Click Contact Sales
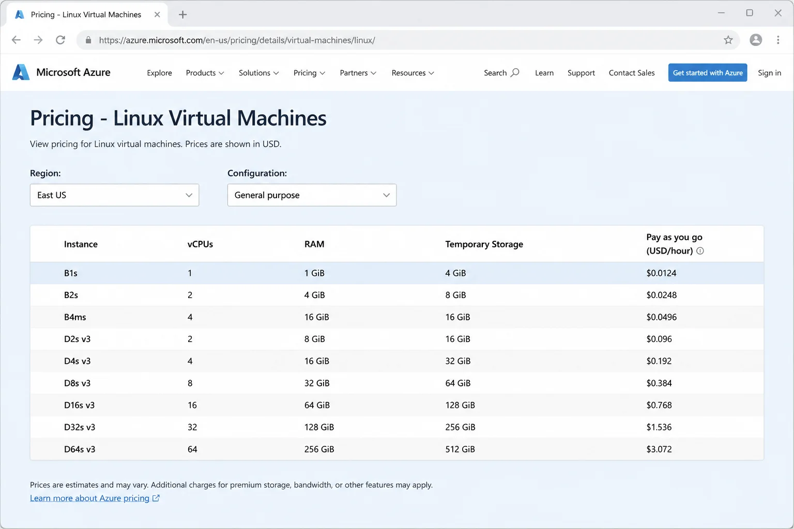The image size is (794, 529). click(632, 73)
